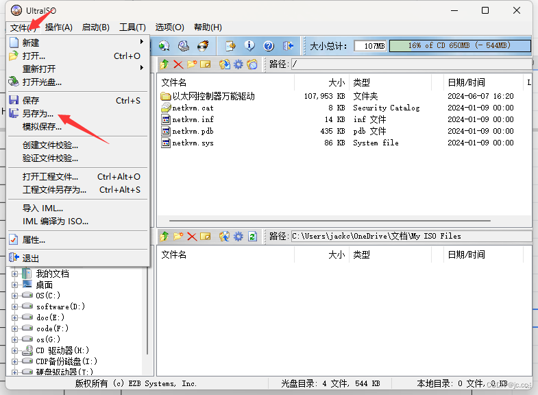Click the green folder icon beside 打开...
Screen dimensions: 538x395
click(x=14, y=56)
